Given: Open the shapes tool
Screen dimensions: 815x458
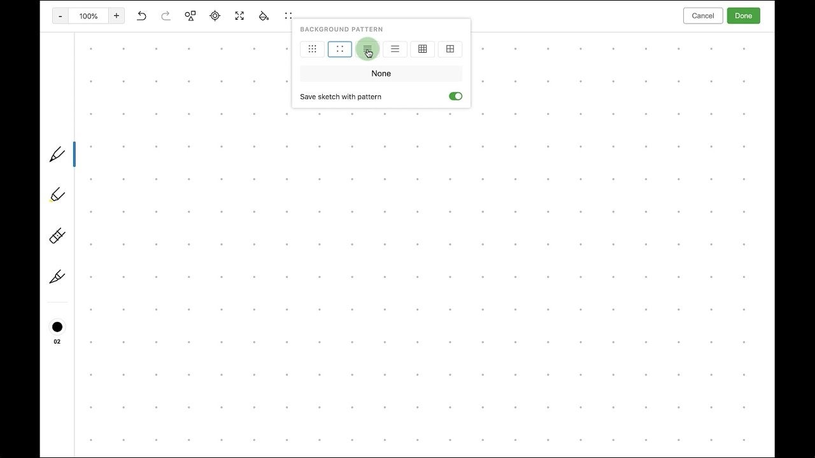Looking at the screenshot, I should click(x=190, y=16).
